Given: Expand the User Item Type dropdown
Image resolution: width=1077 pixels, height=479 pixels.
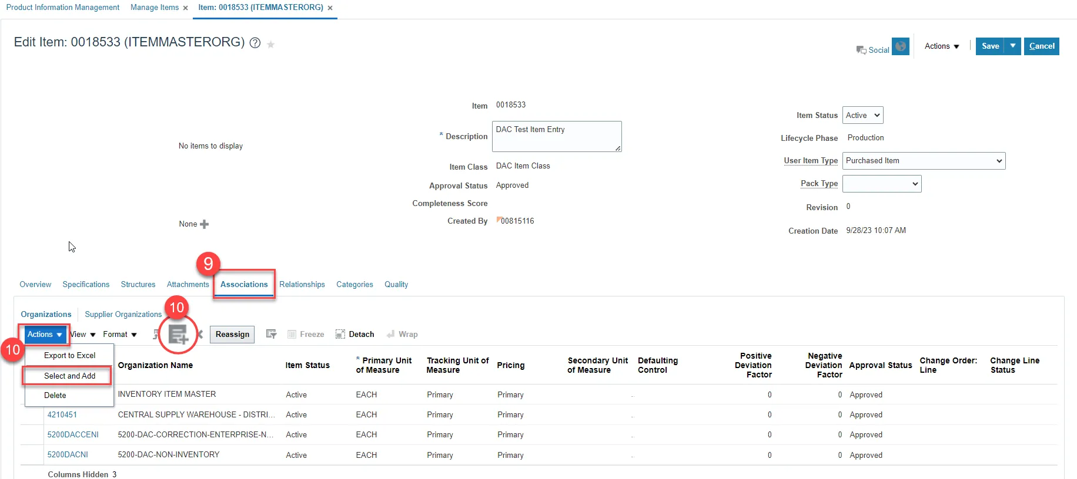Looking at the screenshot, I should (x=924, y=161).
